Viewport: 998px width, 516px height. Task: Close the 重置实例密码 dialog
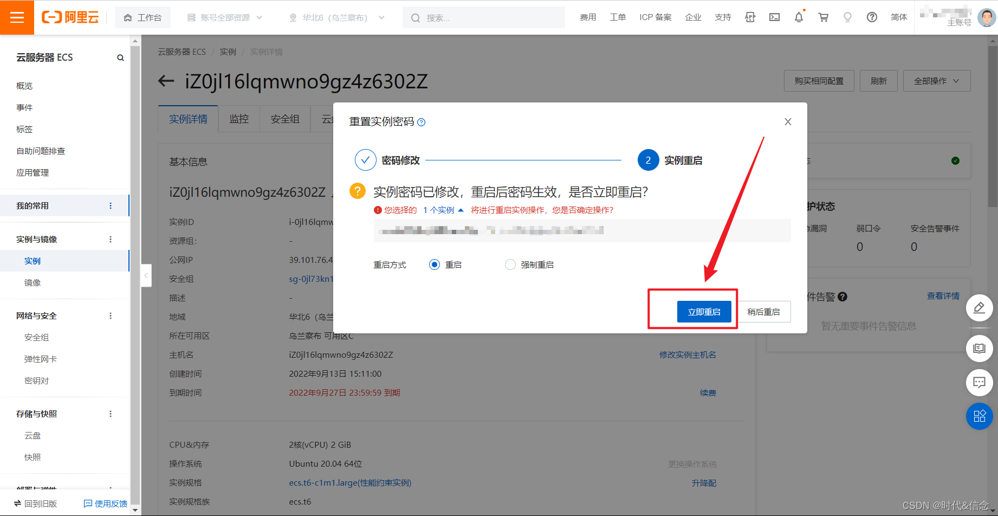[788, 121]
